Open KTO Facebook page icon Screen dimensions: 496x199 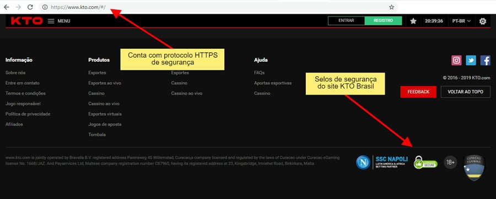(x=485, y=60)
